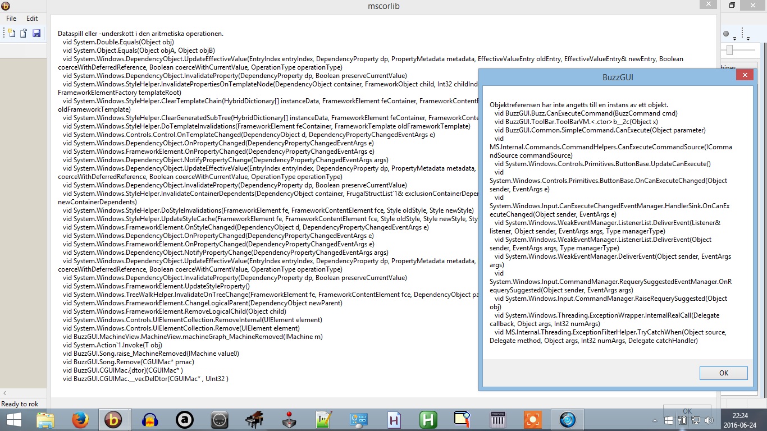
Task: Click the slider thumb under the toolbar
Action: [729, 50]
